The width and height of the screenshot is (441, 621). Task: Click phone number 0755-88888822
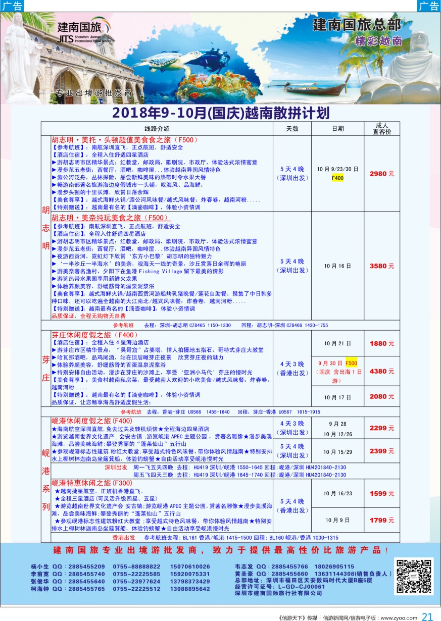coord(136,566)
